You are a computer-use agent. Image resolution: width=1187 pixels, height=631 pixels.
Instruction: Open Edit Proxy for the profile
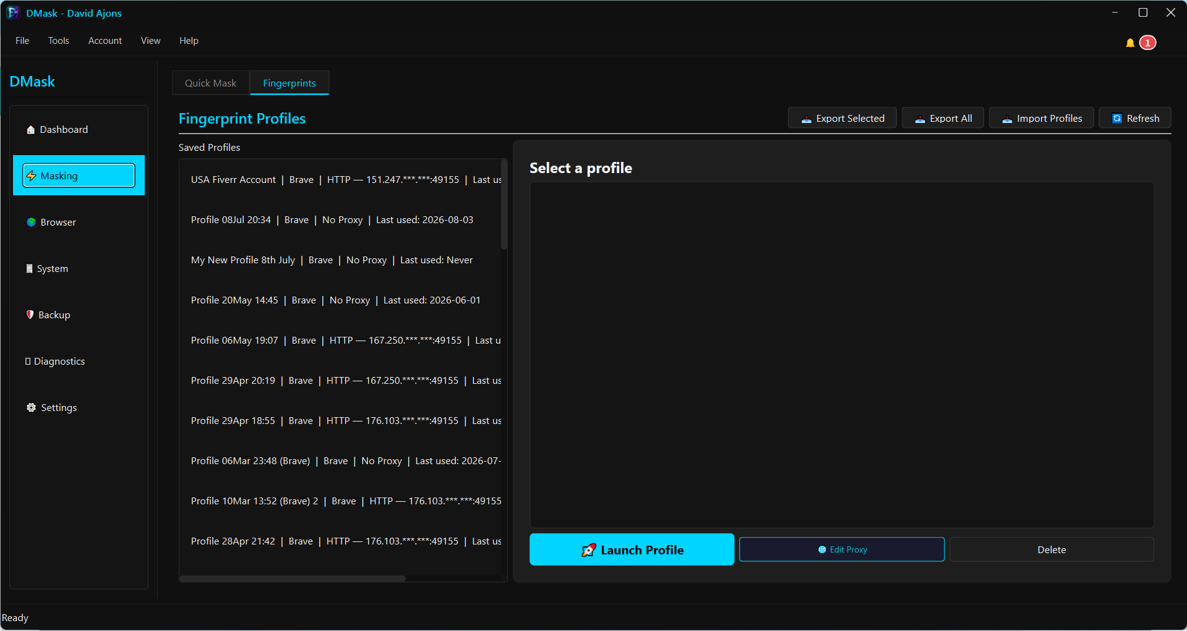(x=842, y=549)
